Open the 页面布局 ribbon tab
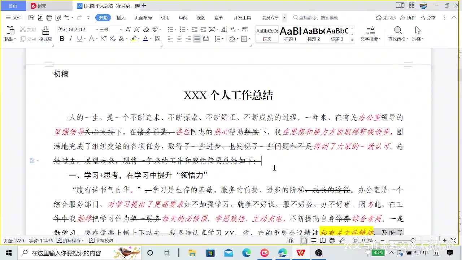Image resolution: width=462 pixels, height=260 pixels. click(143, 18)
